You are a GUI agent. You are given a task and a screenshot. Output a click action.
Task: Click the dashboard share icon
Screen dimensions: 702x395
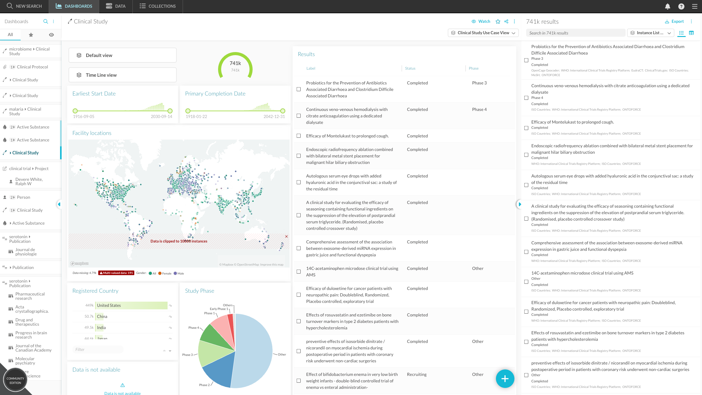(x=506, y=22)
